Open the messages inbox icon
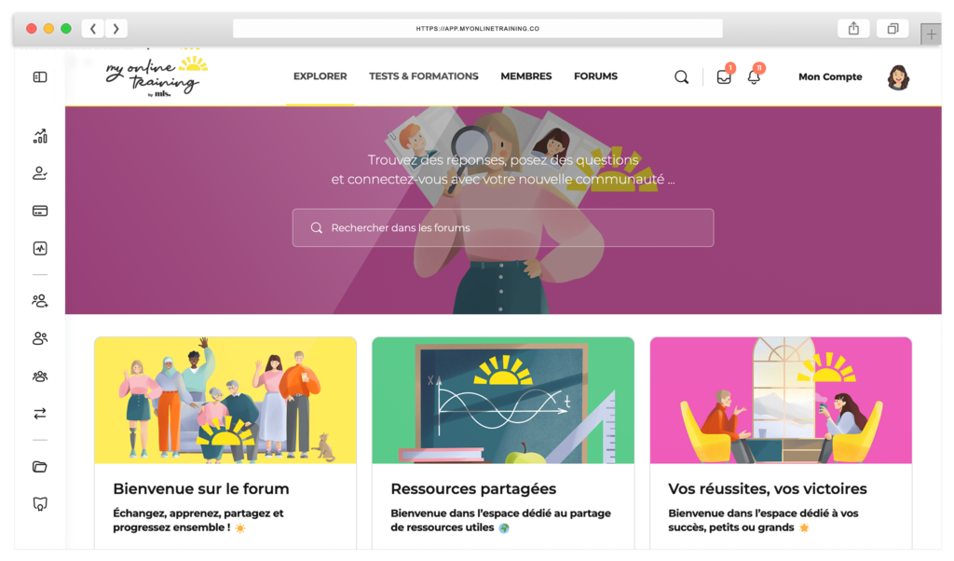The image size is (954, 561). tap(724, 77)
